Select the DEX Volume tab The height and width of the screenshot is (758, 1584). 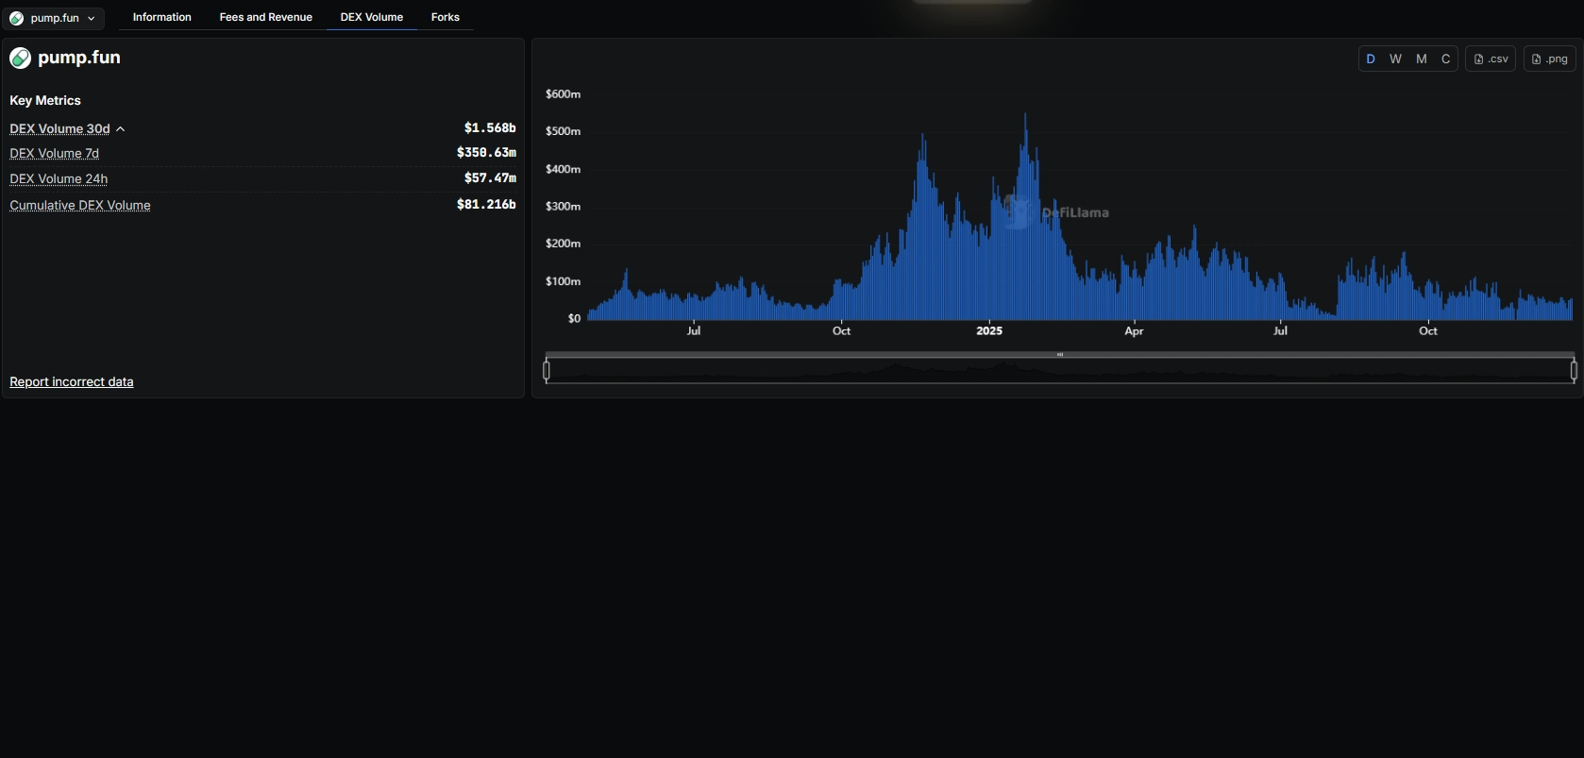371,17
